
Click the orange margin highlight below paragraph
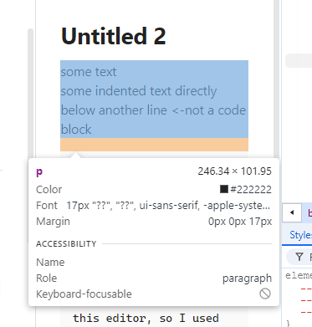point(154,145)
